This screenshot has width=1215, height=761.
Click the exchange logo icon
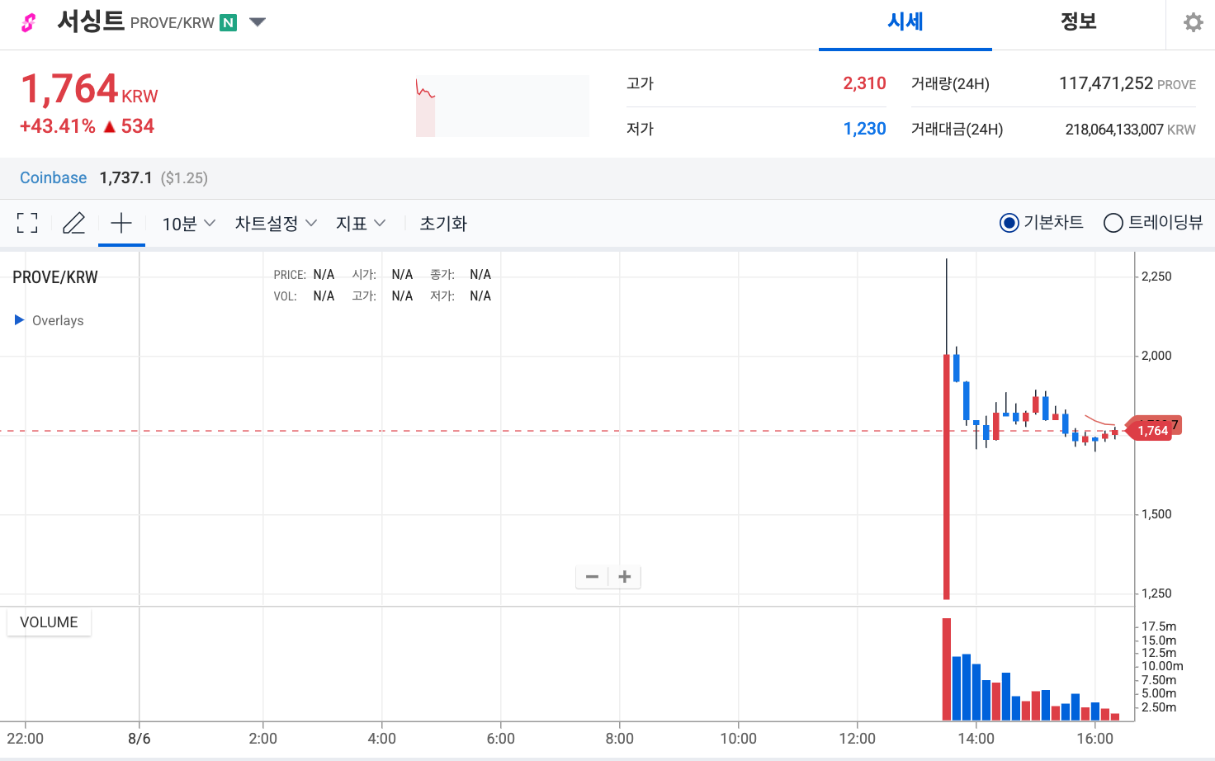[27, 22]
